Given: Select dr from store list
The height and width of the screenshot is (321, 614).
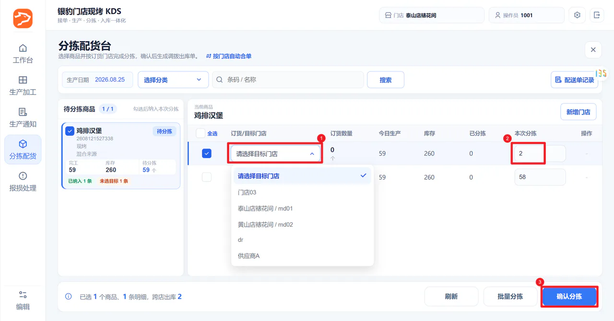Looking at the screenshot, I should [302, 240].
